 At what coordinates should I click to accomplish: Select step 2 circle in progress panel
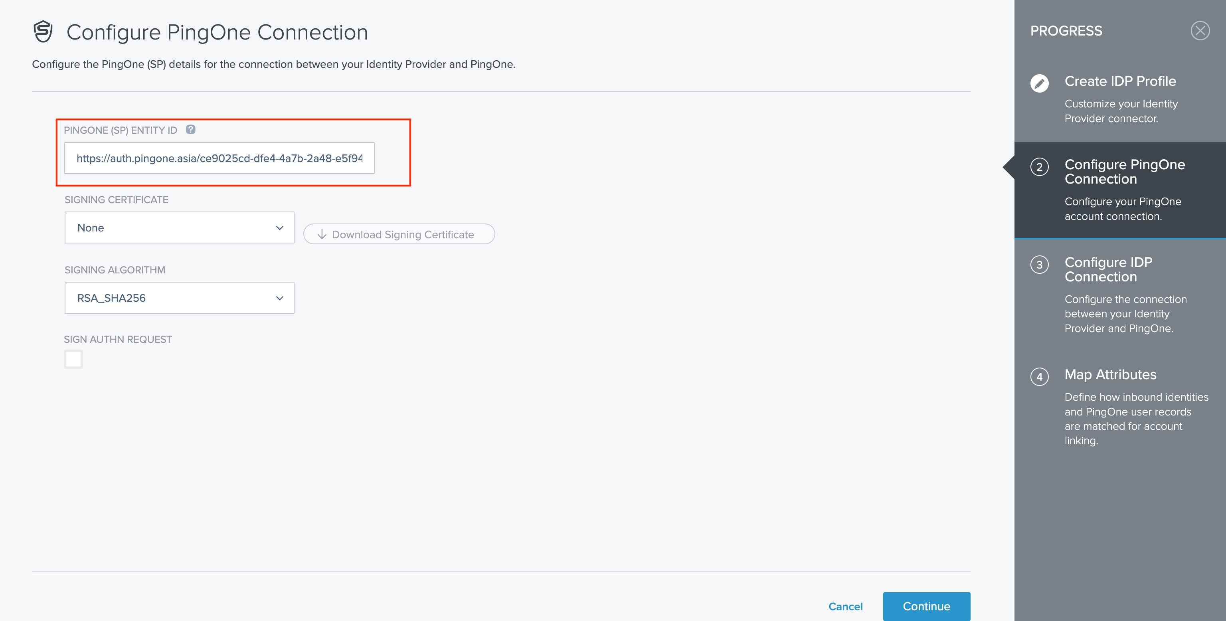pyautogui.click(x=1040, y=167)
